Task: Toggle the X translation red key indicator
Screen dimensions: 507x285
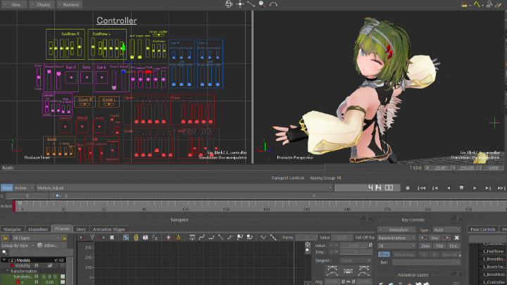Action: tap(18, 282)
